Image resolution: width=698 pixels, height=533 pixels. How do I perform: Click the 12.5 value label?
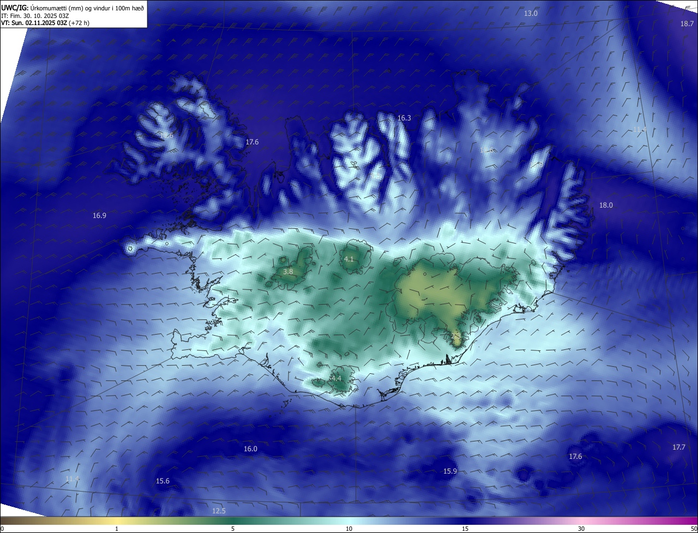tap(219, 511)
